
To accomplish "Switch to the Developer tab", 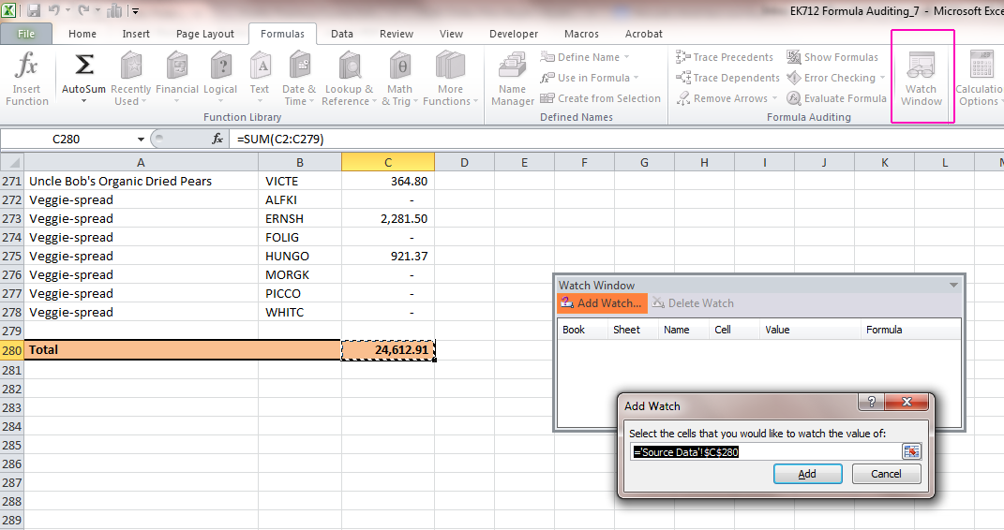I will pyautogui.click(x=514, y=34).
